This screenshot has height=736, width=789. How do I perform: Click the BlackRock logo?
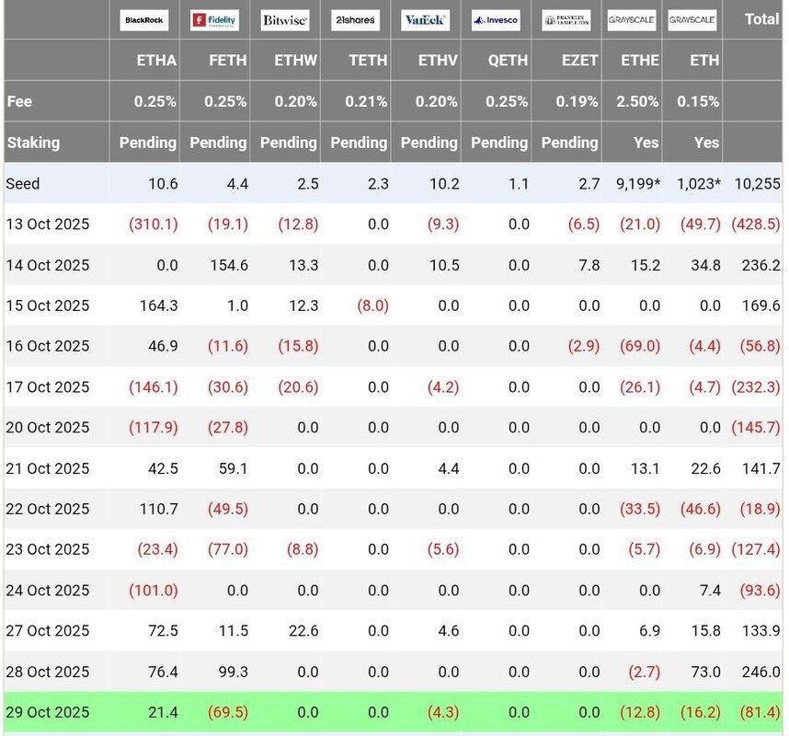pos(144,19)
